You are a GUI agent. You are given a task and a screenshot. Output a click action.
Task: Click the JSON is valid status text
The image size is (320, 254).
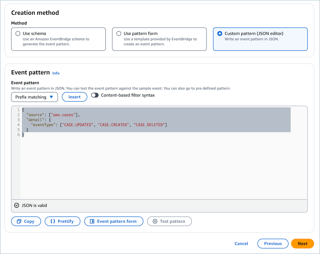click(x=34, y=205)
